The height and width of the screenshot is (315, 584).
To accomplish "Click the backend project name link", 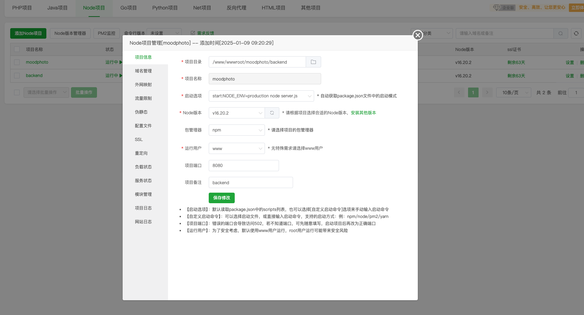I will [34, 76].
